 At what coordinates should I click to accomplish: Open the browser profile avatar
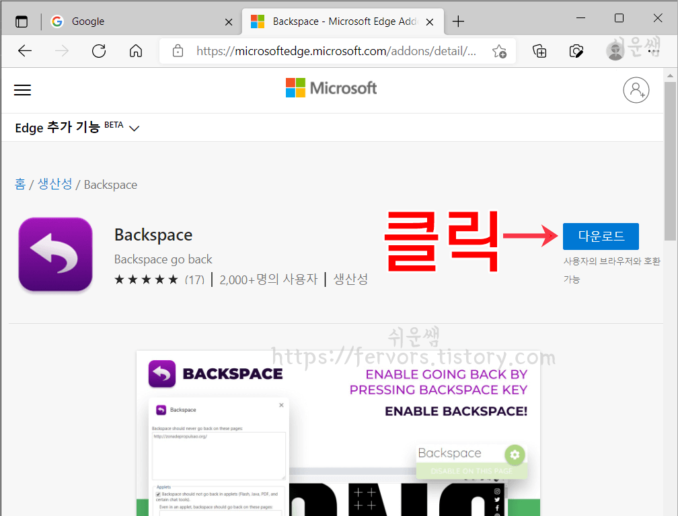tap(615, 50)
